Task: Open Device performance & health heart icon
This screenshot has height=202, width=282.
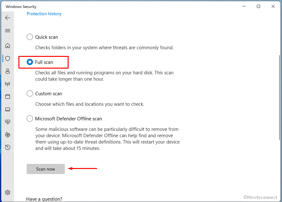Action: point(8,122)
